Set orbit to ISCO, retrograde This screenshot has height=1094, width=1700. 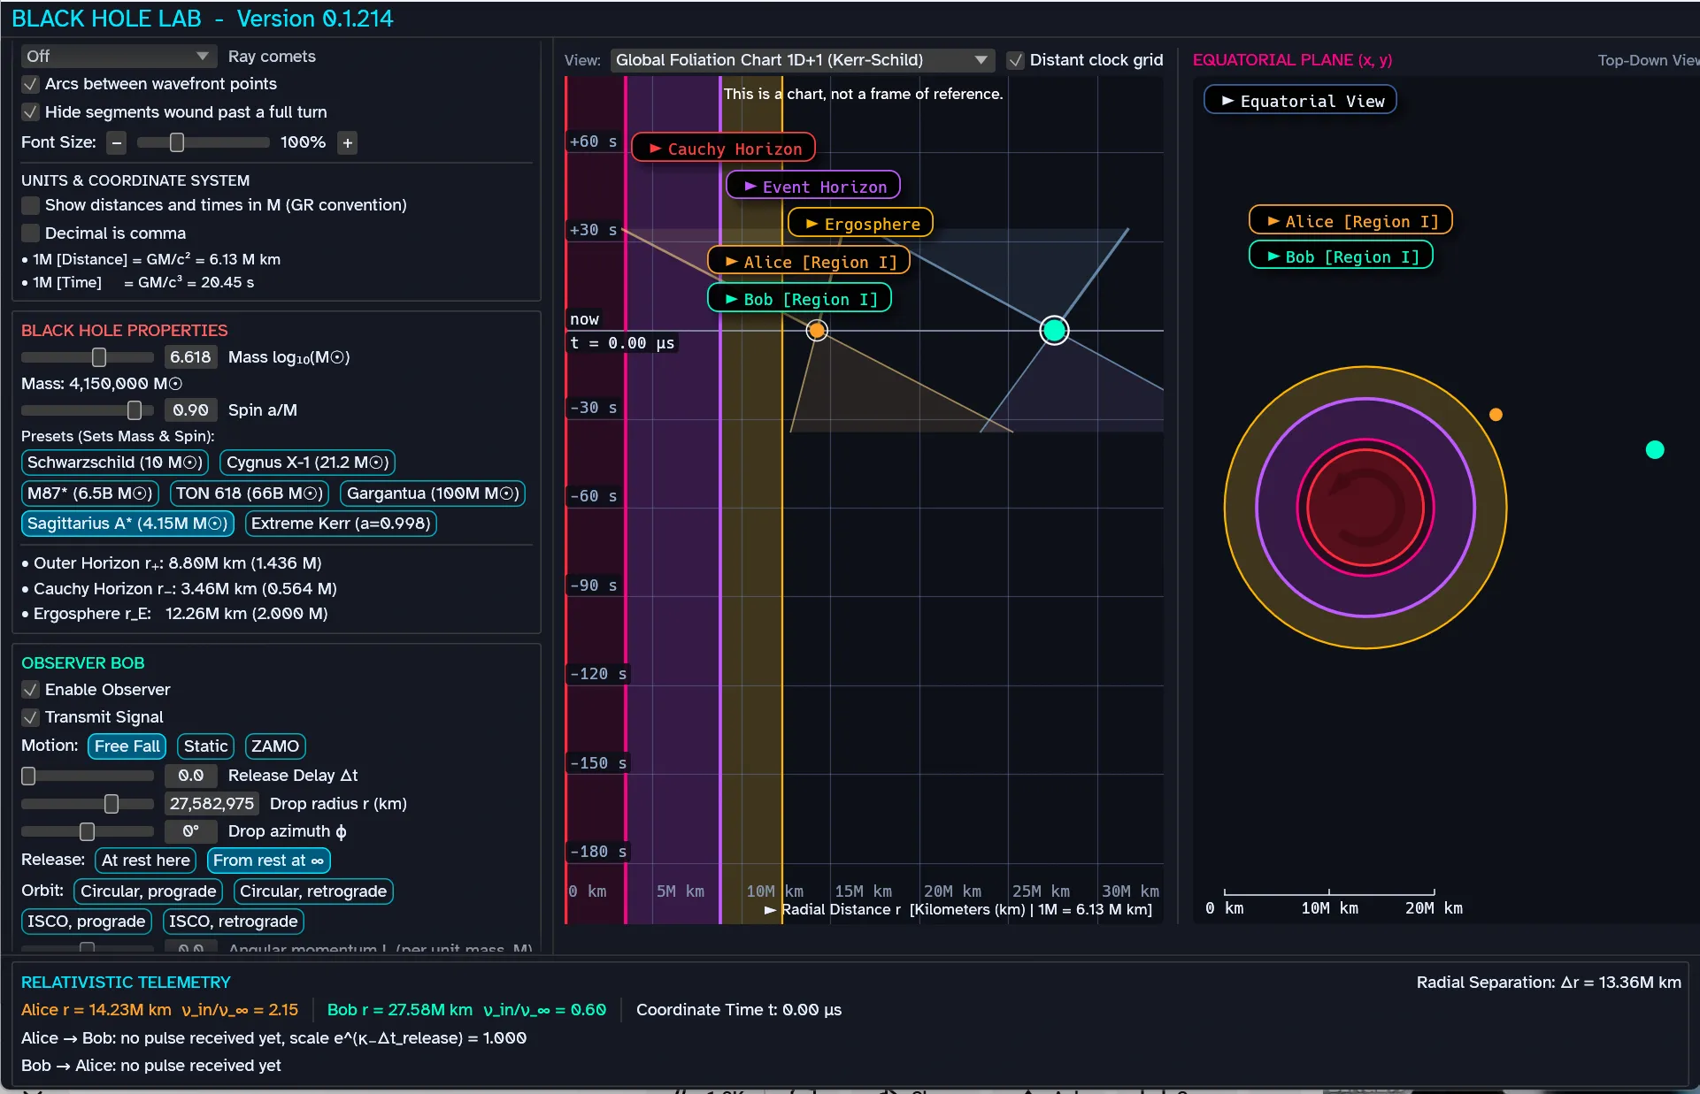233,922
